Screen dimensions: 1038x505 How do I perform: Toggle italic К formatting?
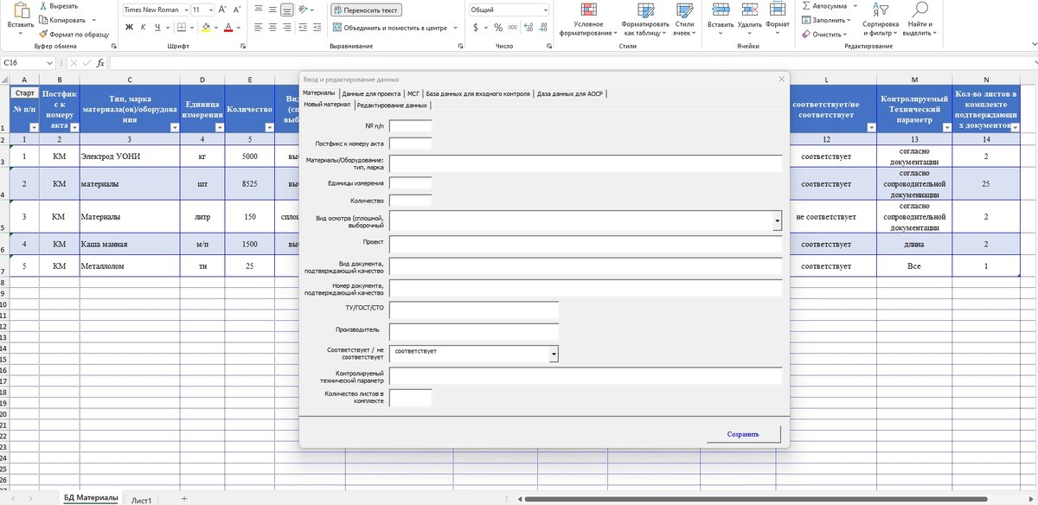pyautogui.click(x=143, y=27)
